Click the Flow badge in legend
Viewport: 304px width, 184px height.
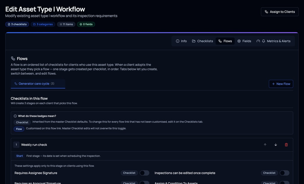pyautogui.click(x=19, y=129)
